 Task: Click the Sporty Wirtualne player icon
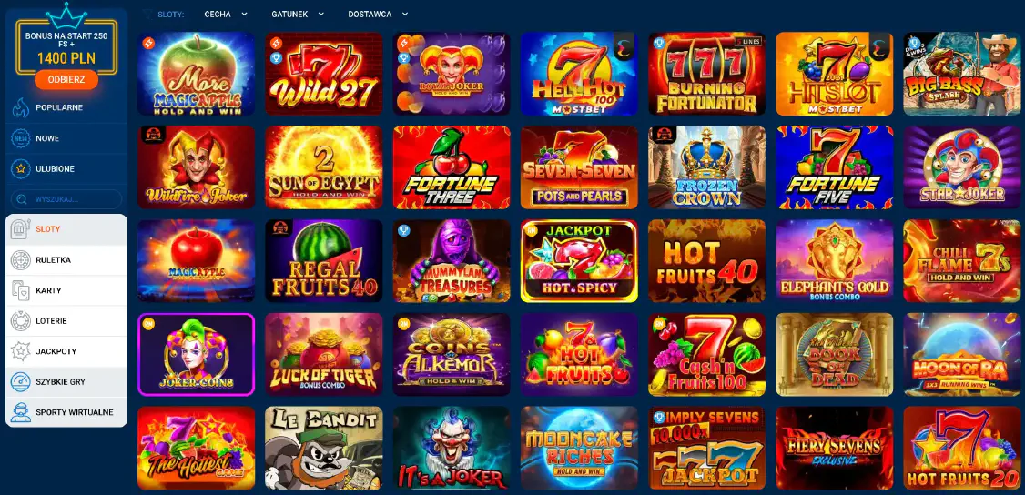tap(21, 413)
